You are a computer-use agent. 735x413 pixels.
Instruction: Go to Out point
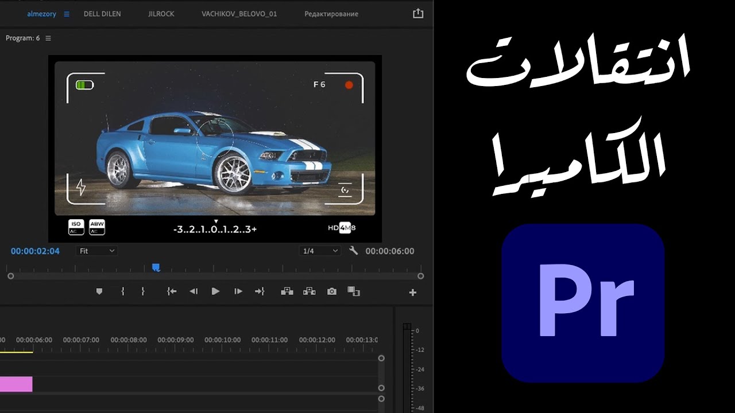[x=260, y=291]
